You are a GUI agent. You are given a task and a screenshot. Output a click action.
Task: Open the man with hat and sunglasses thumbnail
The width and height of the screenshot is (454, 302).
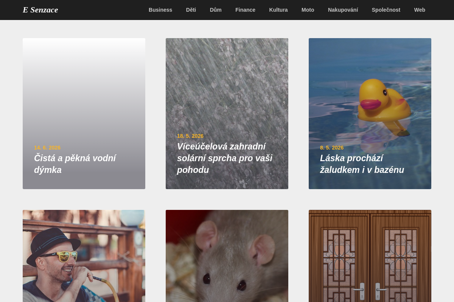[84, 256]
